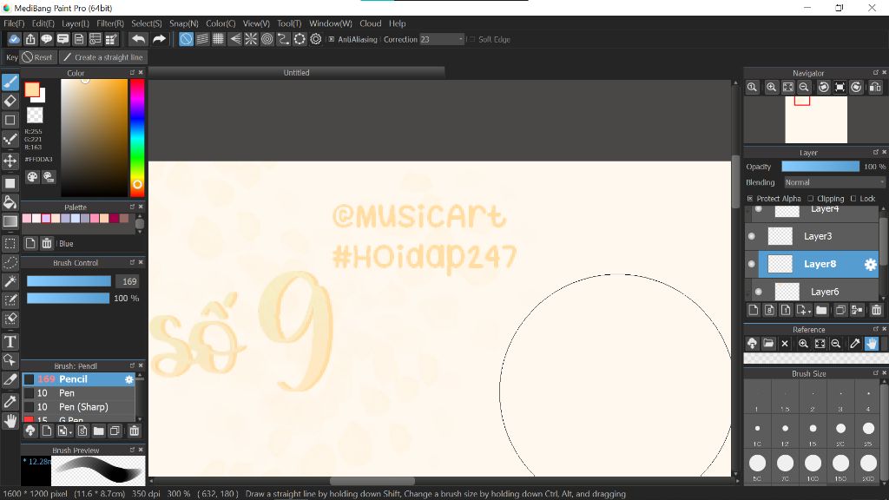
Task: Select the Pen (Sharp) brush
Action: pyautogui.click(x=78, y=407)
